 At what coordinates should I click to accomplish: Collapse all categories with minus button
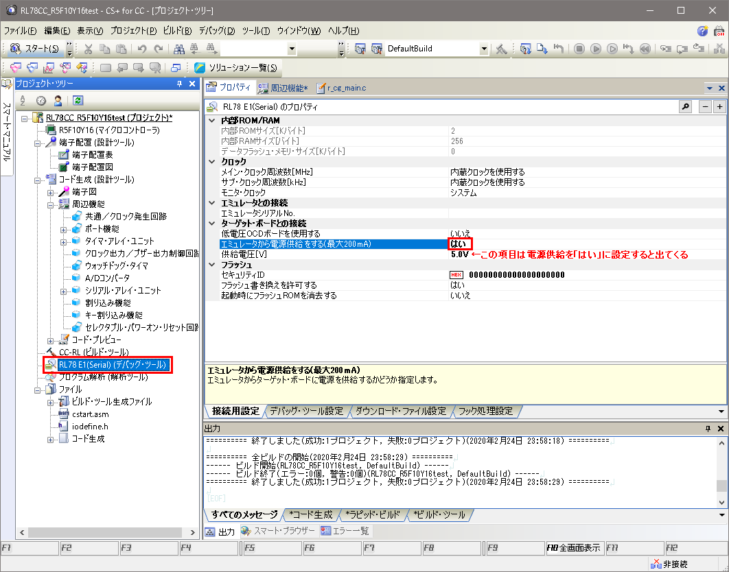pos(705,107)
